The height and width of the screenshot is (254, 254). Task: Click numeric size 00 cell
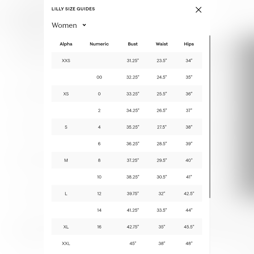point(99,77)
